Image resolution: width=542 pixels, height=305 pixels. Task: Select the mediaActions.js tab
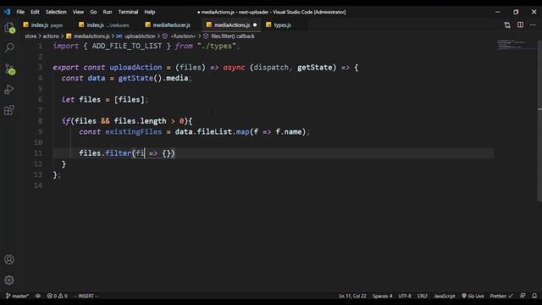click(x=231, y=25)
